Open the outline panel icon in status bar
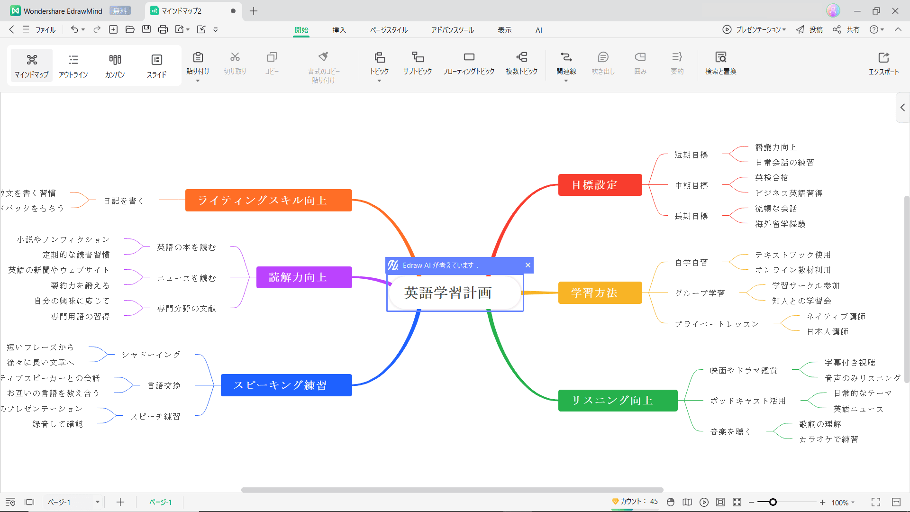 click(10, 502)
